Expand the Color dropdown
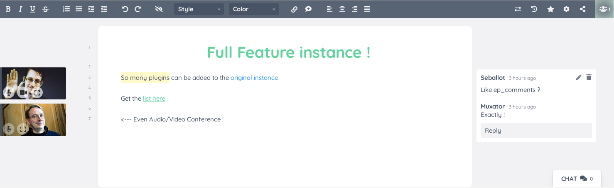Viewport: 614px width, 188px height. [254, 9]
